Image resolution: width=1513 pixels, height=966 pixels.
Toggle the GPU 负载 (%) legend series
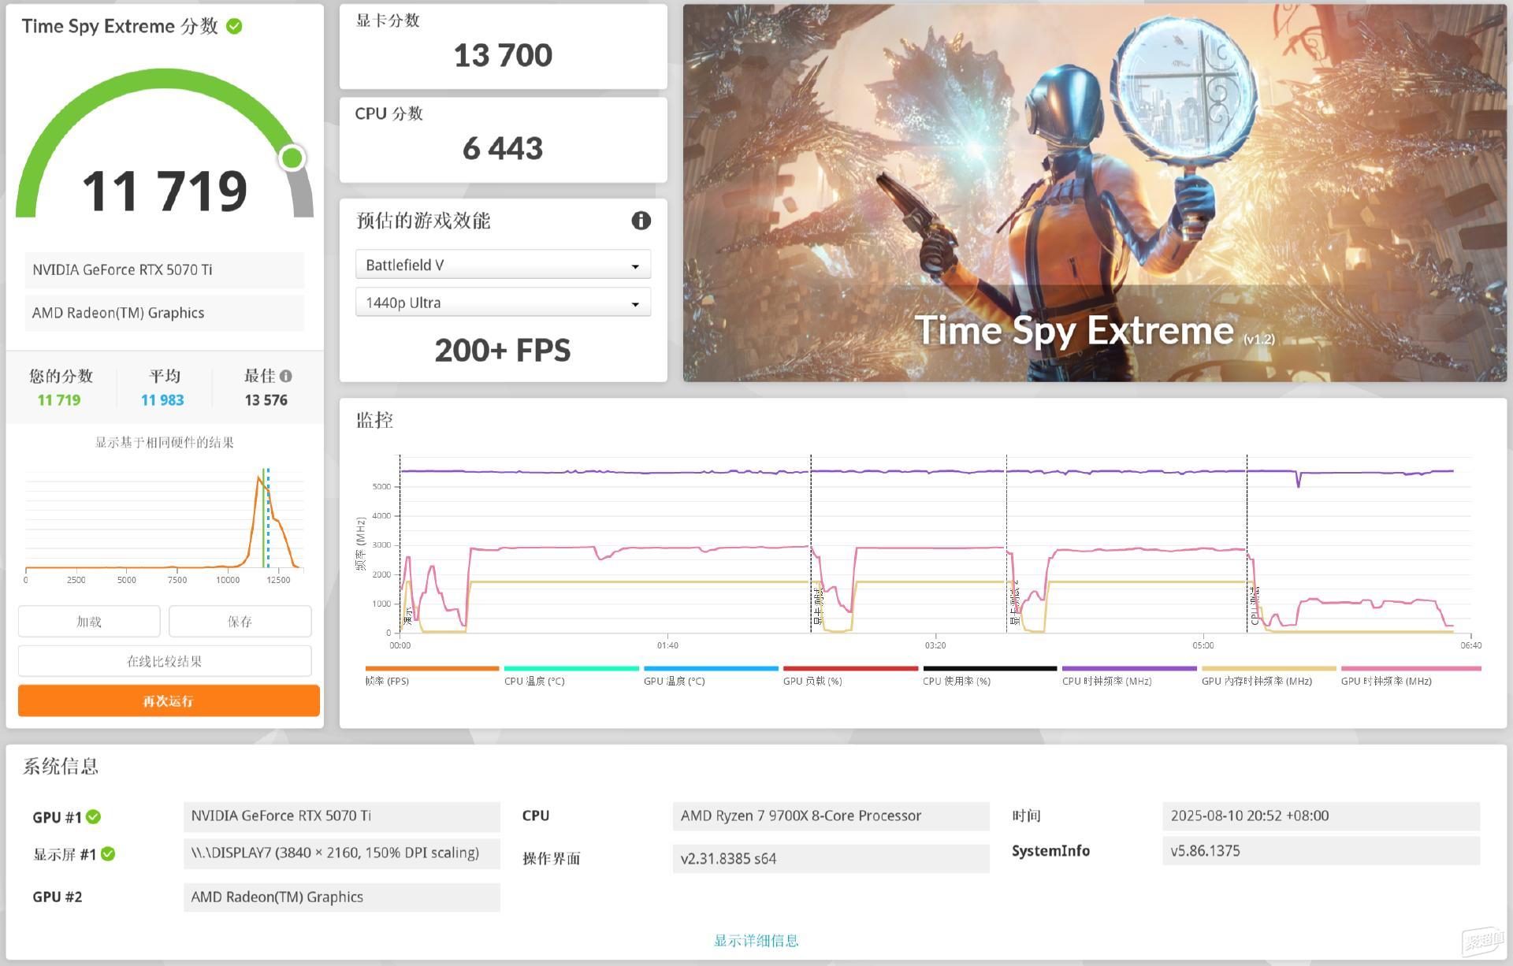tap(812, 681)
